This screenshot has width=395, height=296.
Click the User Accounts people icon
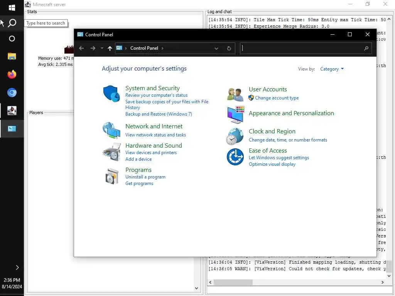click(x=235, y=95)
